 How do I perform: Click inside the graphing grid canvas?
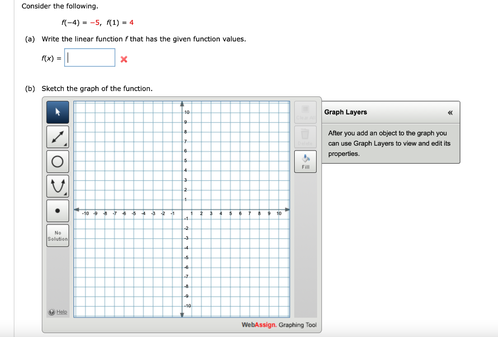pos(182,209)
